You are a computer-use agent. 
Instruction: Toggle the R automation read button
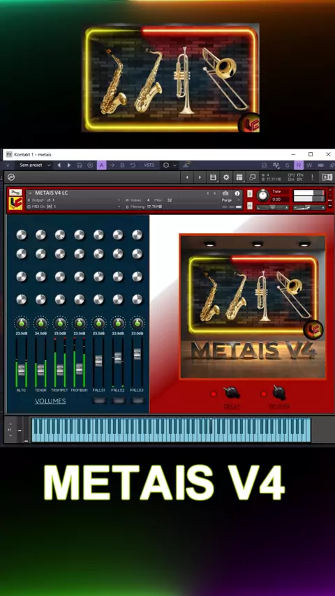tap(299, 165)
